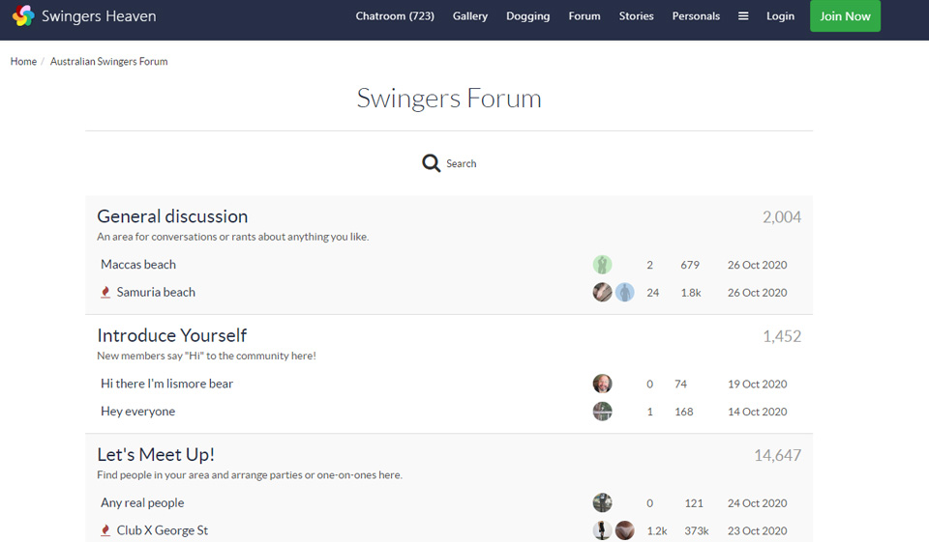Open the Maccas beach thread
929x542 pixels.
pyautogui.click(x=138, y=265)
